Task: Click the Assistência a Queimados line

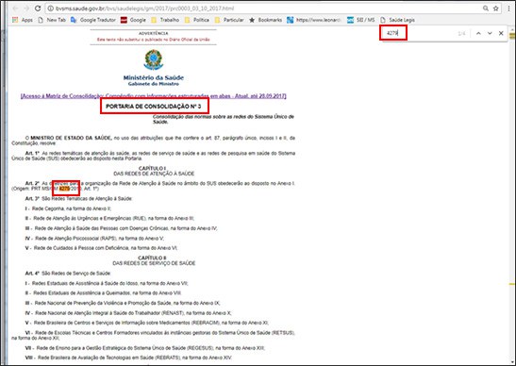Action: (x=104, y=293)
